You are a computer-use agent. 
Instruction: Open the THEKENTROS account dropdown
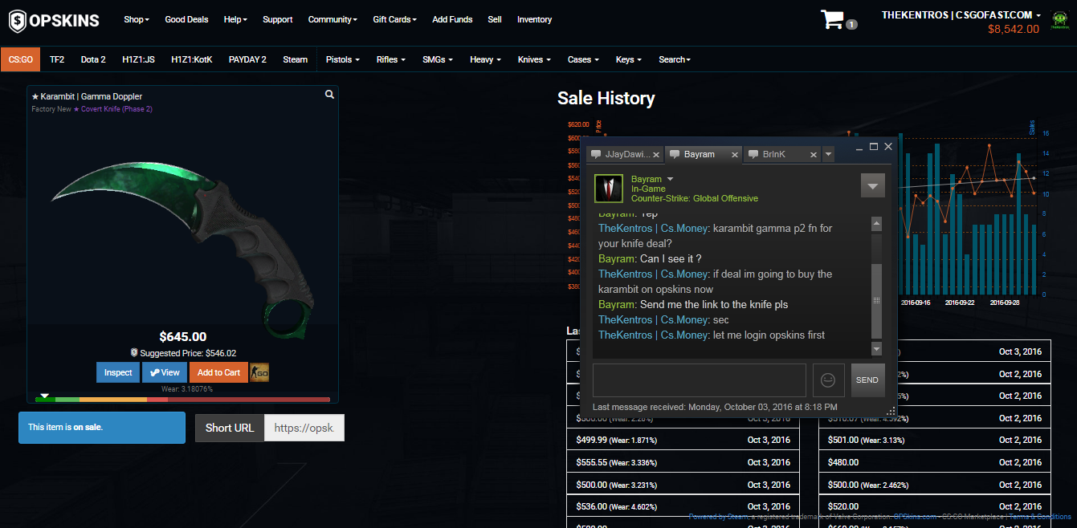[x=961, y=15]
